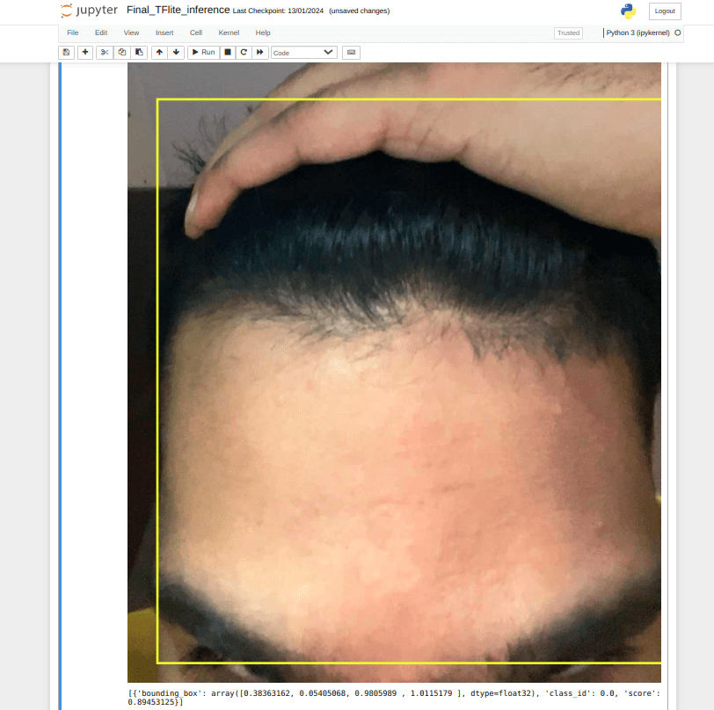Cut selected cells with scissors icon
Viewport: 714px width, 710px height.
[x=105, y=53]
